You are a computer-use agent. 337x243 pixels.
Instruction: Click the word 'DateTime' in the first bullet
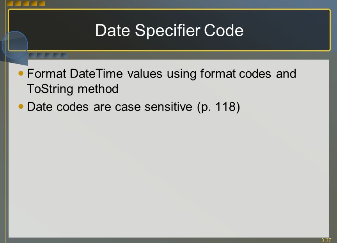tap(96, 74)
